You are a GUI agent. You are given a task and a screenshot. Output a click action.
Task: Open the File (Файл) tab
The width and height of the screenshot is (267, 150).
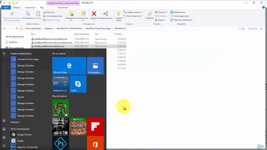6,7
